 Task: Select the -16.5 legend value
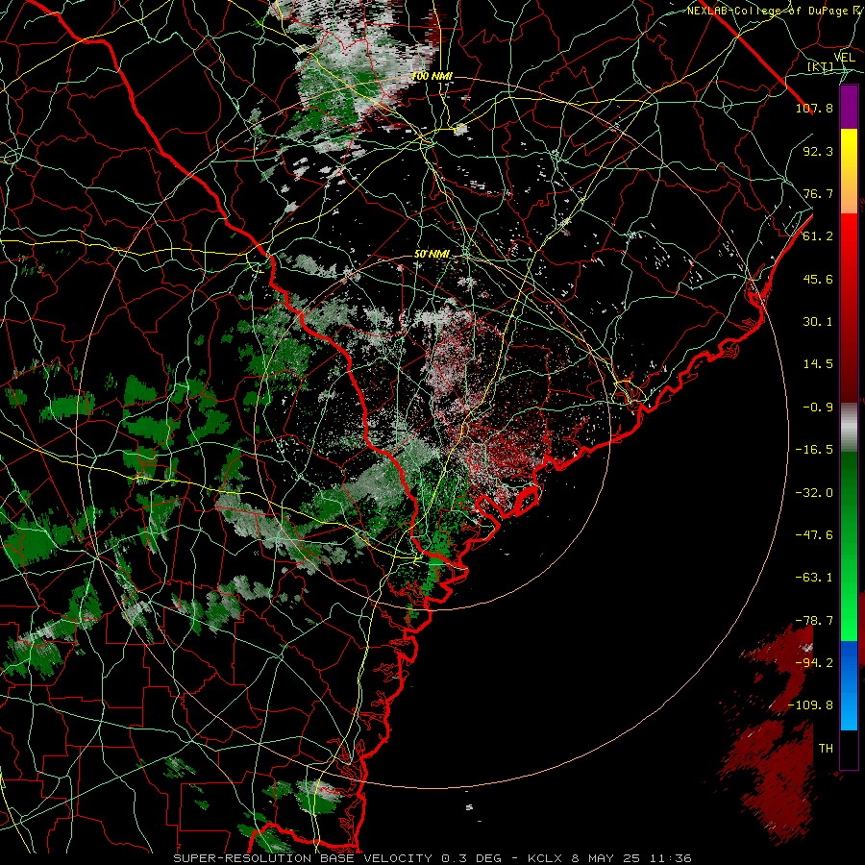coord(814,450)
